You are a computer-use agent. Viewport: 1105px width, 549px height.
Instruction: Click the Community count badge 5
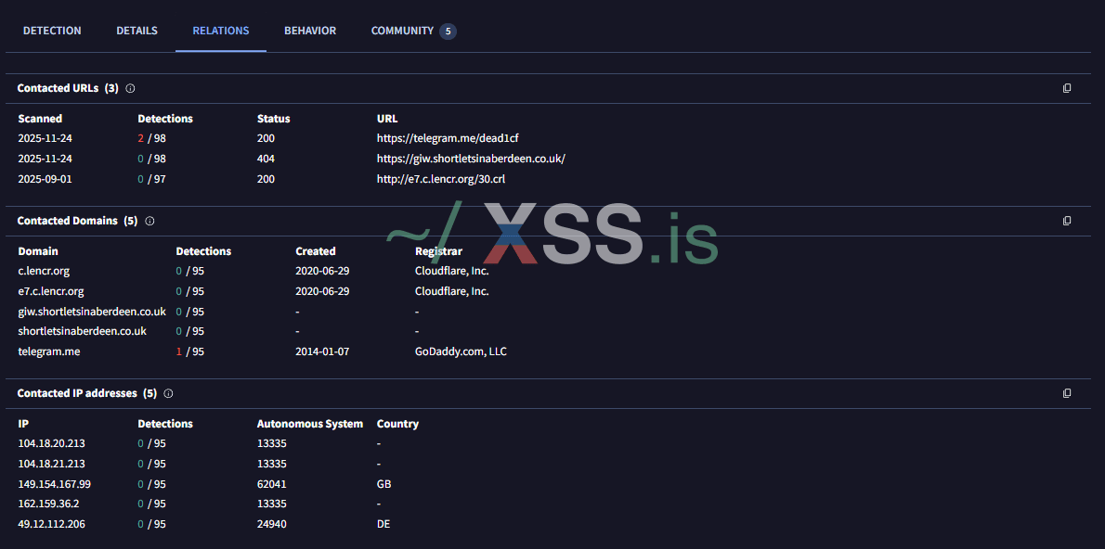pos(448,32)
